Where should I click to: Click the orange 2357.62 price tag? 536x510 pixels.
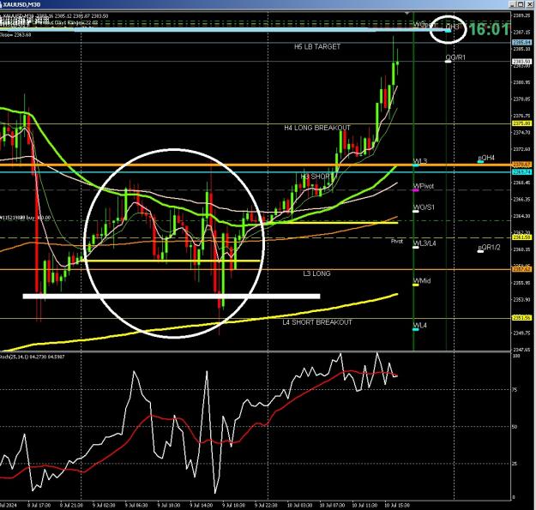(x=521, y=269)
